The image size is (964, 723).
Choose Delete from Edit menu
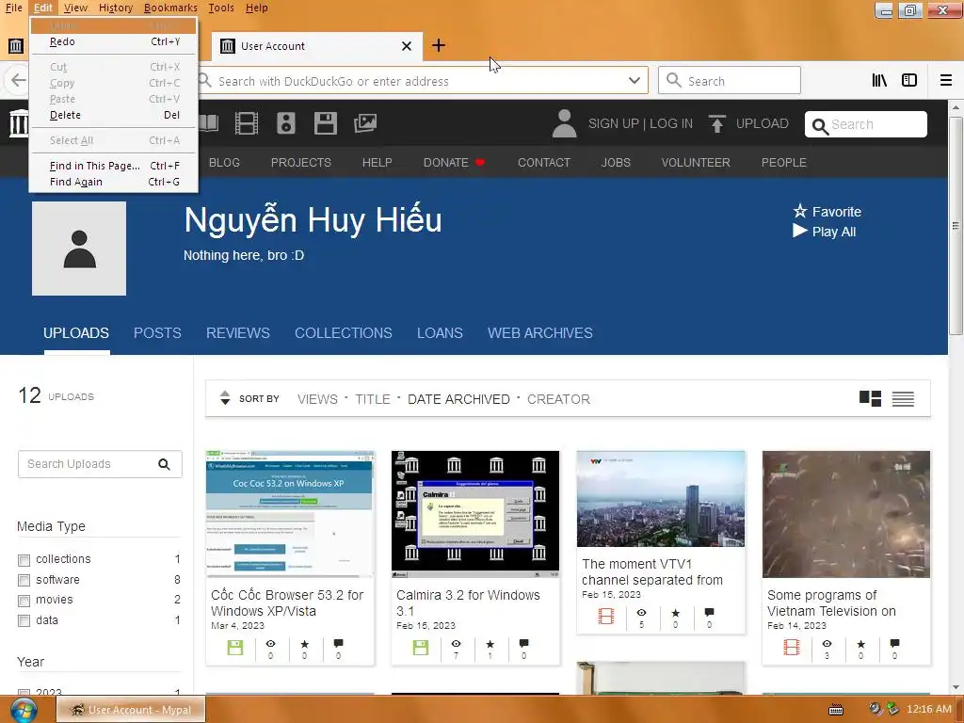(114, 115)
